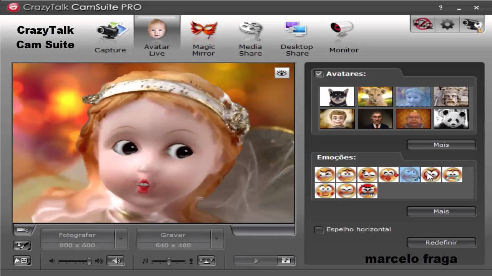This screenshot has height=276, width=492.
Task: Click the camera source icon below preview
Action: 23,230
